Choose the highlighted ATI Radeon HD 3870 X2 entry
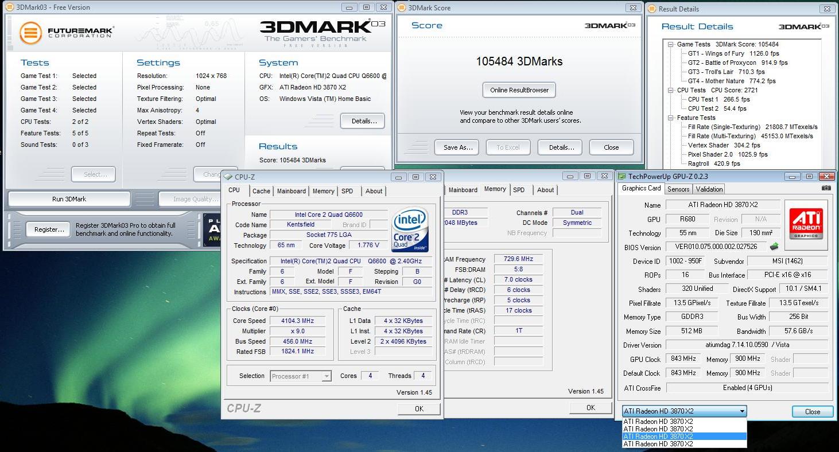Image resolution: width=839 pixels, height=452 pixels. [x=684, y=437]
